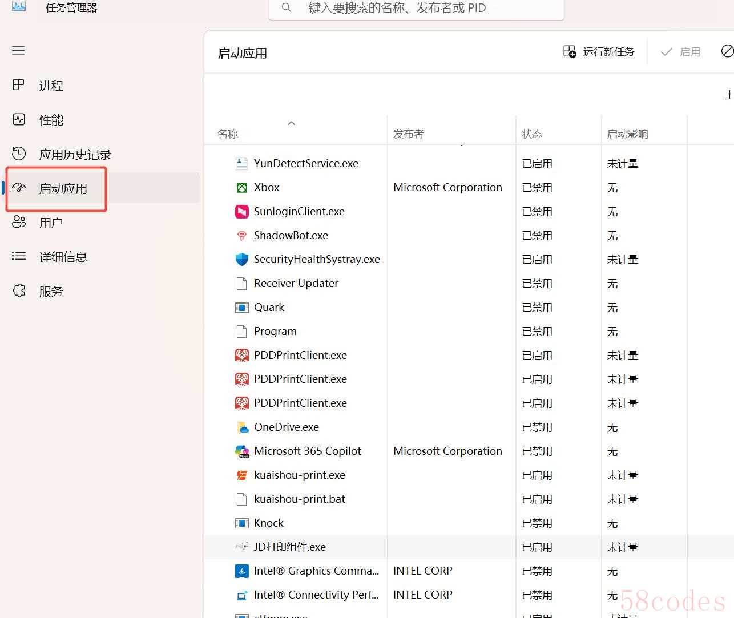Viewport: 734px width, 618px height.
Task: Click the App history (应用历史记录) clock icon
Action: coord(19,154)
